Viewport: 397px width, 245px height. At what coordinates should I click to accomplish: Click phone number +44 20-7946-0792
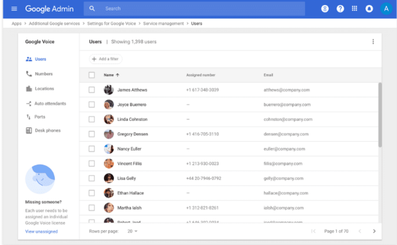pyautogui.click(x=203, y=178)
